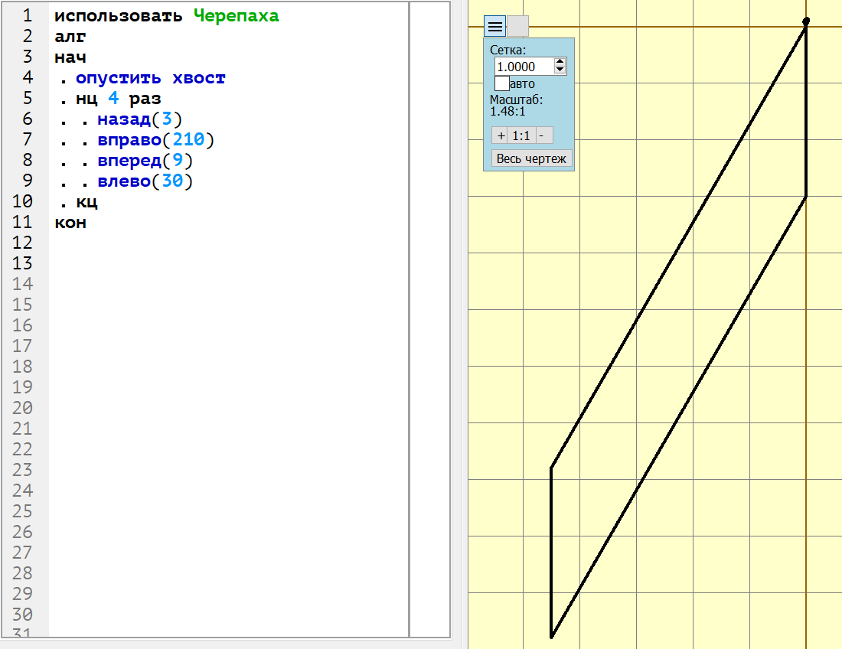This screenshot has height=649, width=842.
Task: Click the hamburger menu icon on the drawing canvas
Action: (494, 26)
